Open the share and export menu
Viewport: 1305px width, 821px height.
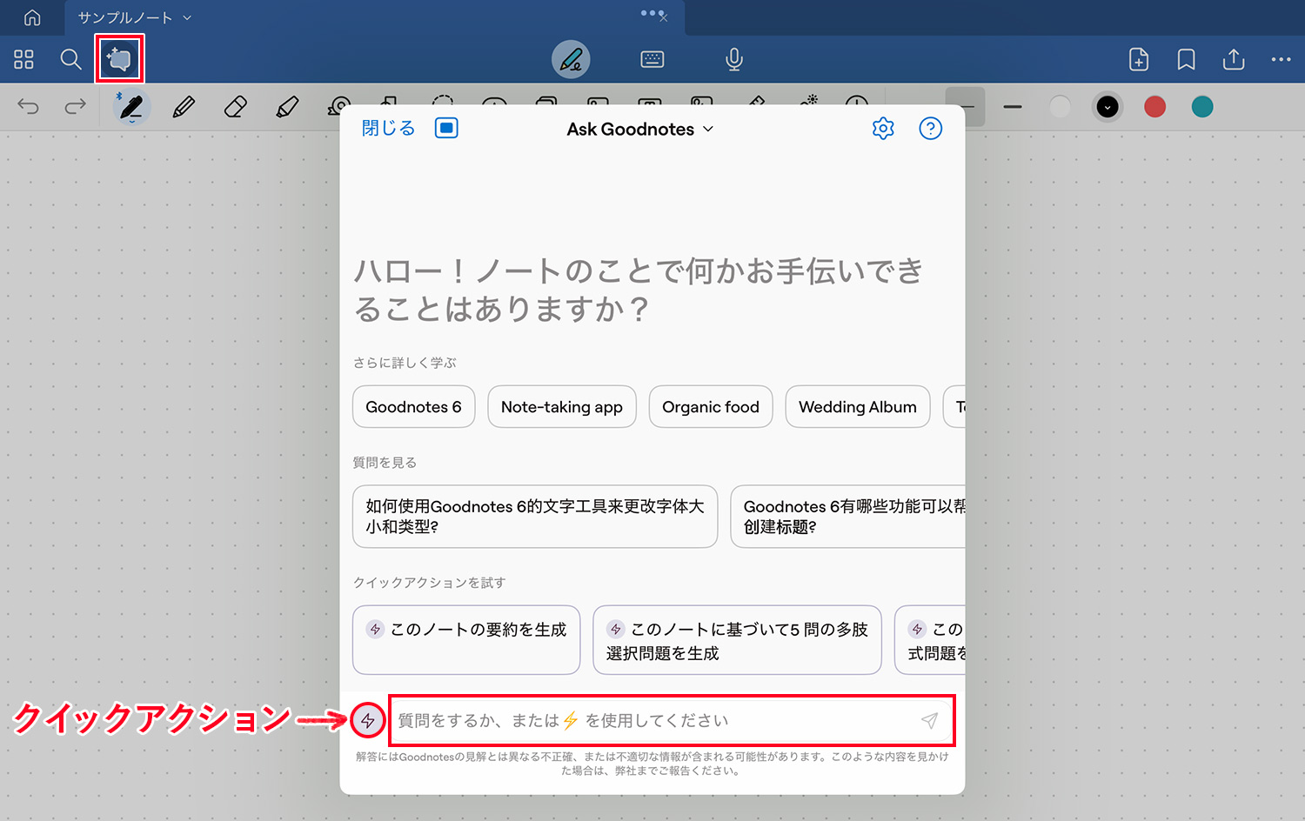[1234, 59]
